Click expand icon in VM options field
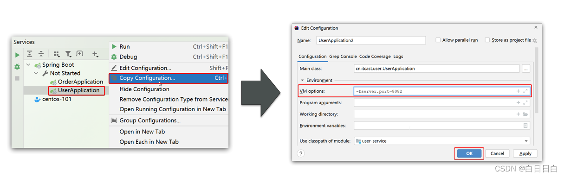 click(525, 91)
